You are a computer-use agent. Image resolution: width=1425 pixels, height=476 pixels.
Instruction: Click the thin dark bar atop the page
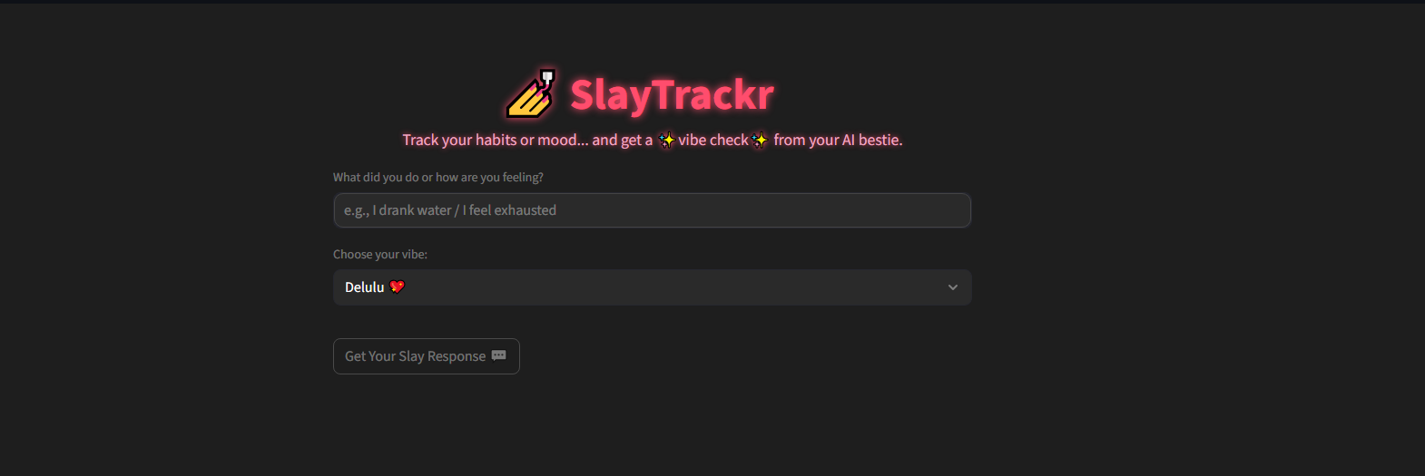click(x=712, y=2)
